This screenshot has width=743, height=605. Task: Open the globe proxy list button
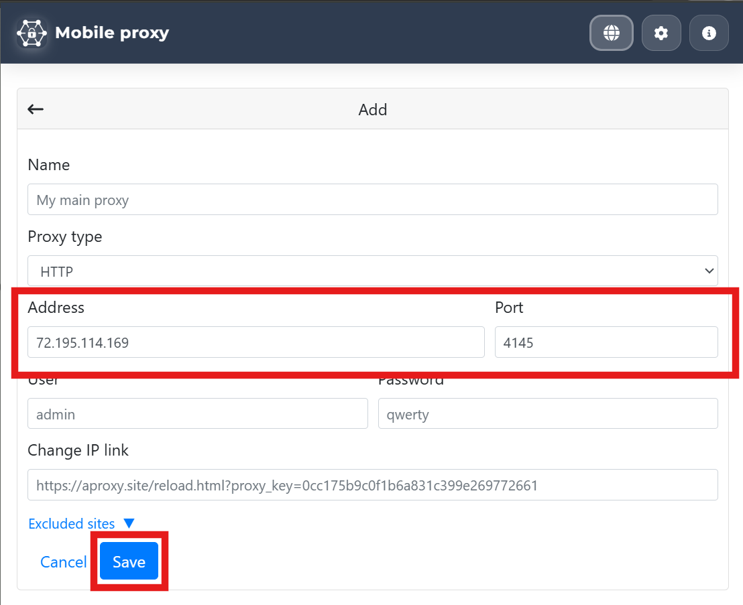(x=611, y=33)
